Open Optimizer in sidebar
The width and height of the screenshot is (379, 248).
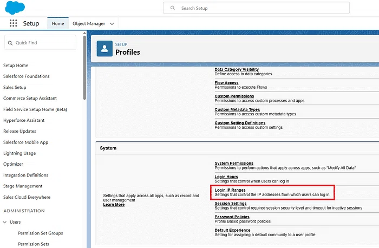pos(13,164)
